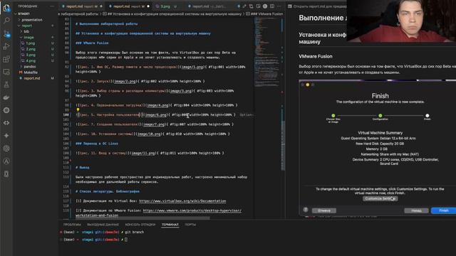Open the Run and Debug view
The image size is (456, 256).
click(6, 46)
